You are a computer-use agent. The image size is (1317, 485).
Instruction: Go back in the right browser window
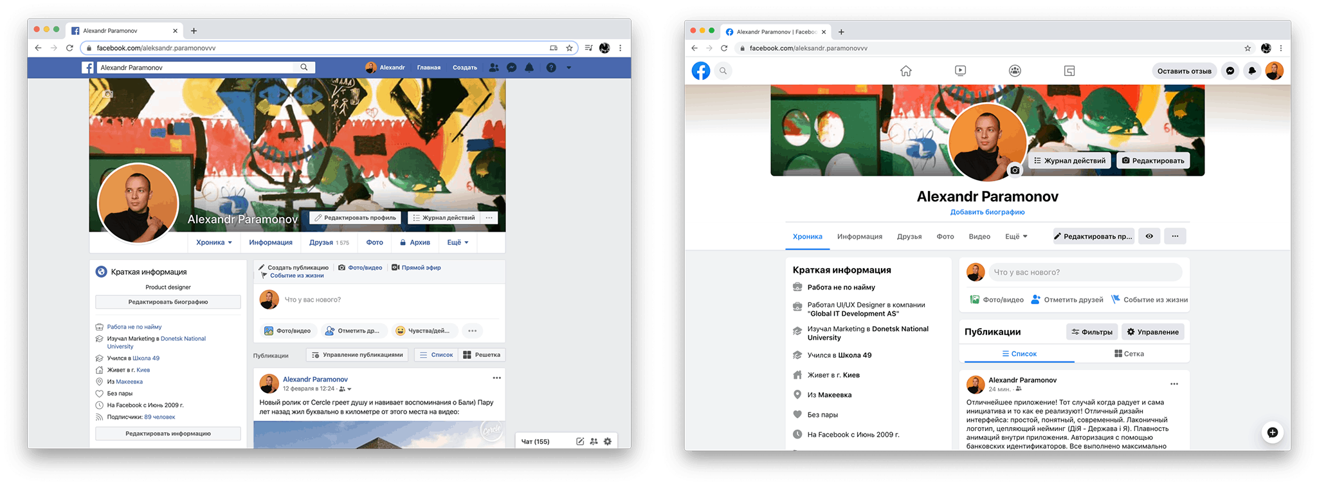click(695, 48)
